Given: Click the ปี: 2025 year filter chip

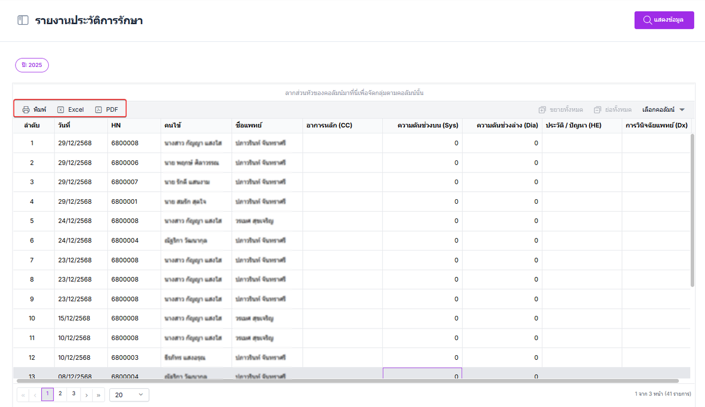Looking at the screenshot, I should pos(32,65).
